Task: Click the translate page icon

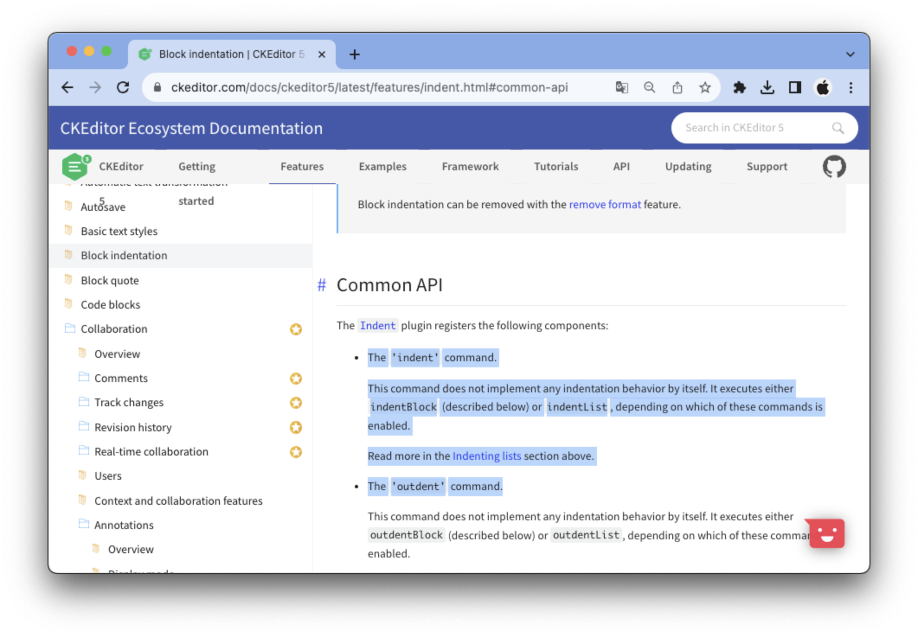Action: coord(622,88)
